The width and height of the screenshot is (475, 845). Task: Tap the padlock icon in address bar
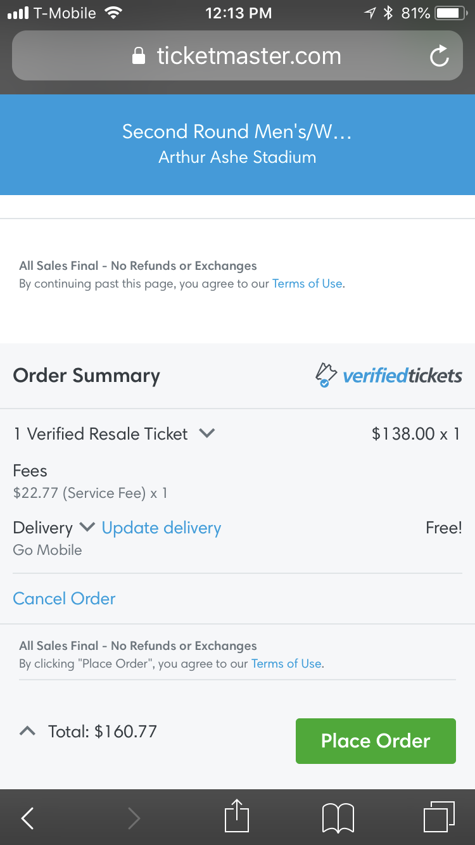click(x=139, y=56)
